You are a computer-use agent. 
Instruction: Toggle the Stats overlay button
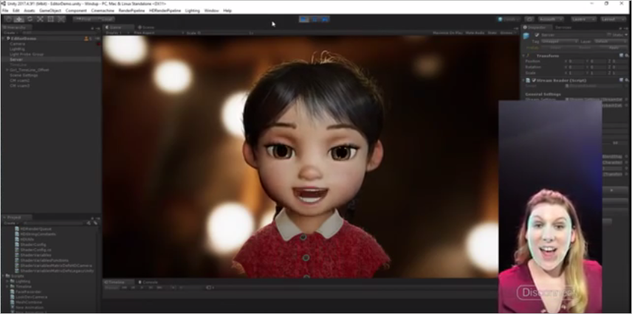pos(492,33)
